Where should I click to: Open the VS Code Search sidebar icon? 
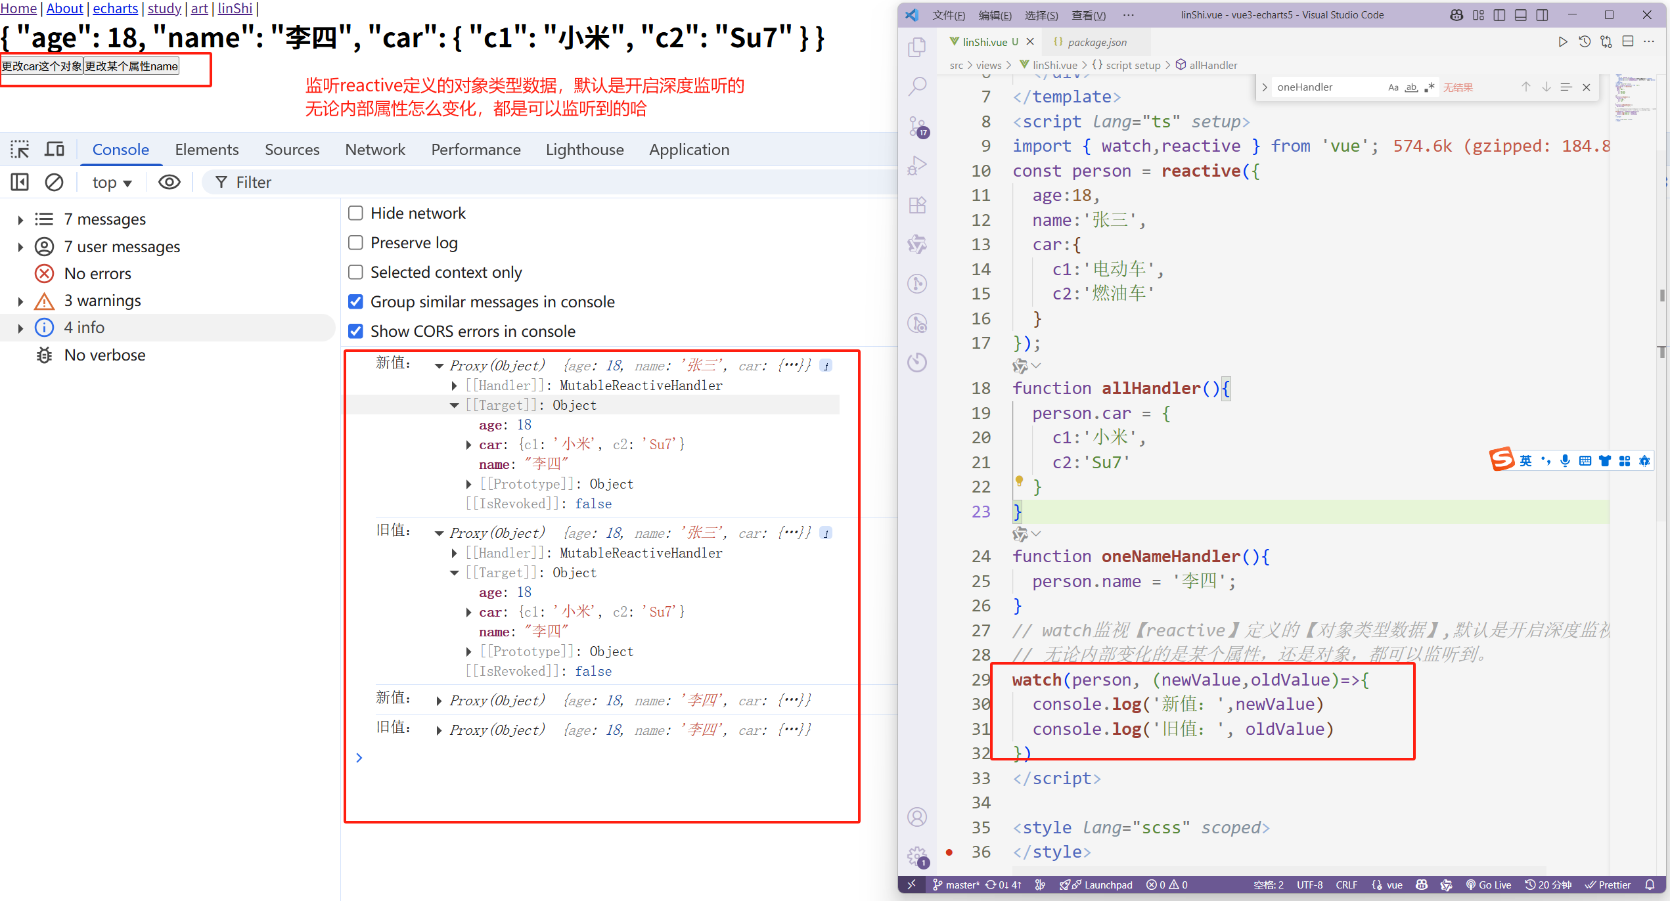[917, 86]
